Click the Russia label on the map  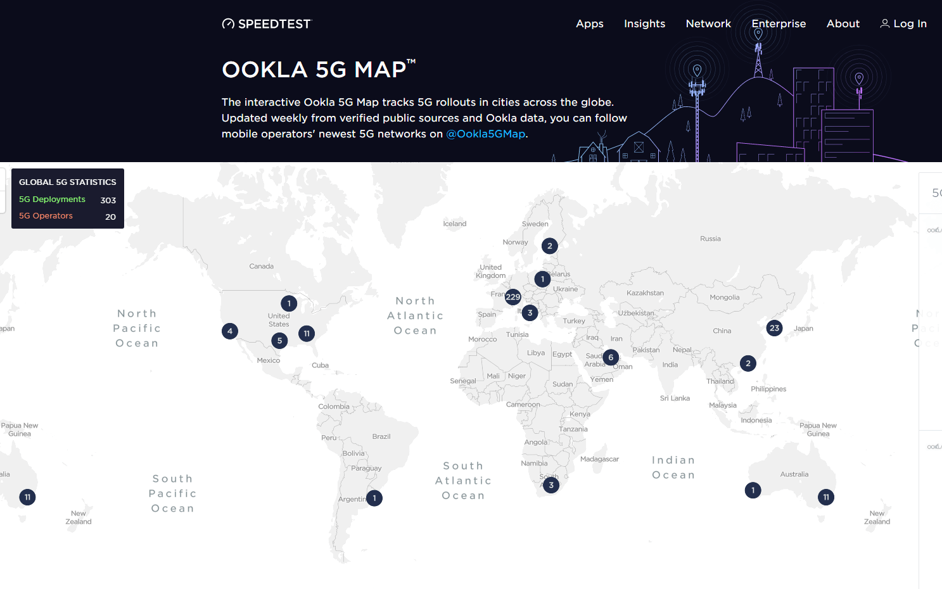(710, 239)
